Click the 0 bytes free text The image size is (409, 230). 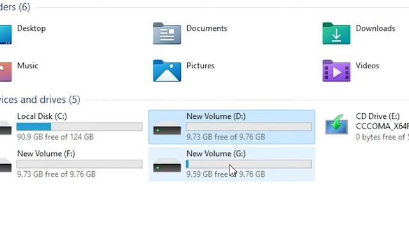point(382,137)
